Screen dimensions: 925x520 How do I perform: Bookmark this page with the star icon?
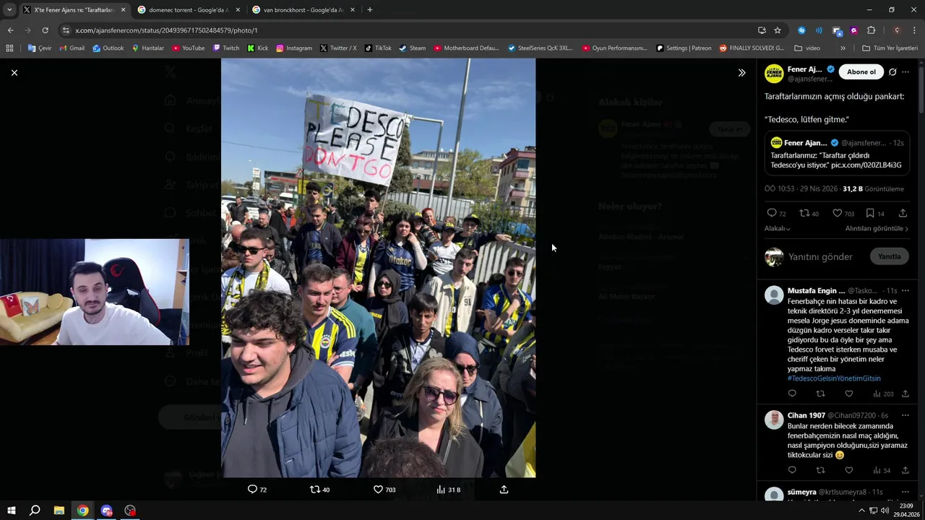click(x=778, y=30)
